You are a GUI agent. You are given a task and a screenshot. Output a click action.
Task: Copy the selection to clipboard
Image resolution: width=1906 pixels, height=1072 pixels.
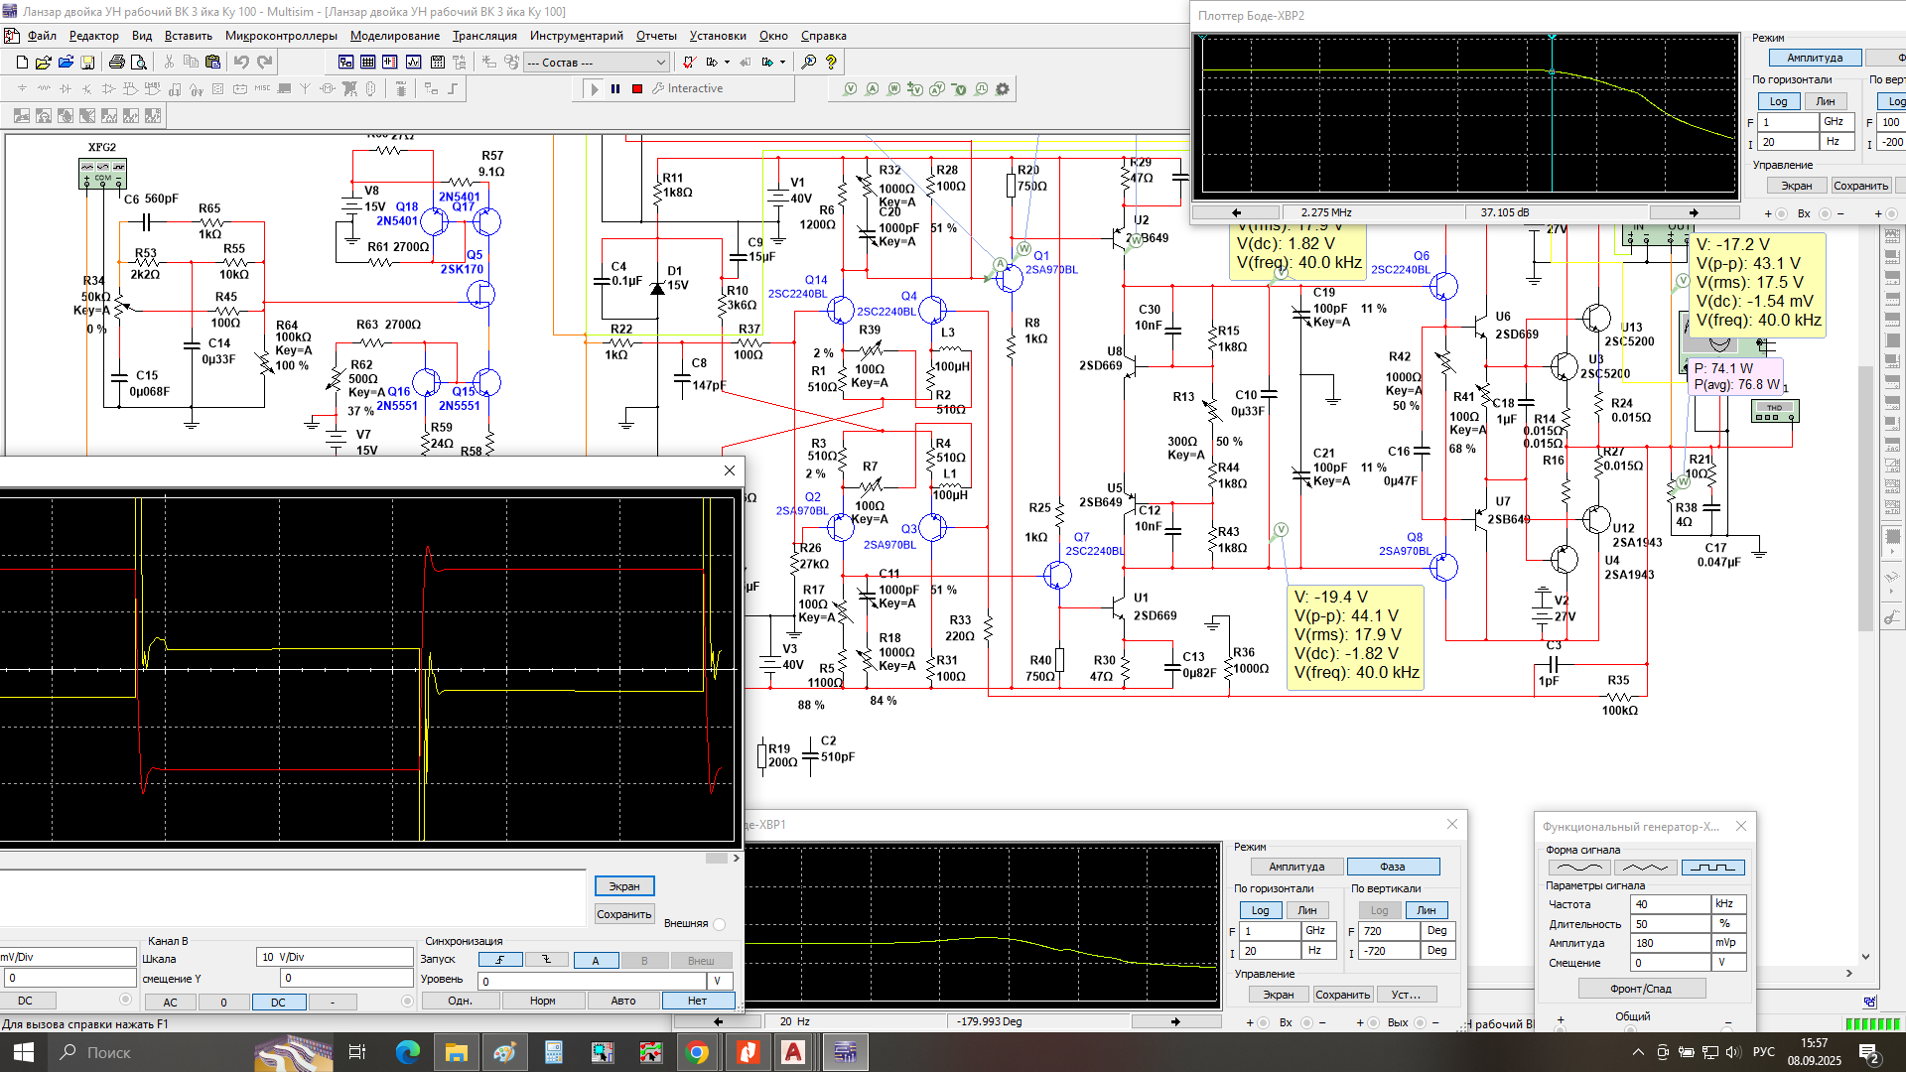coord(191,63)
